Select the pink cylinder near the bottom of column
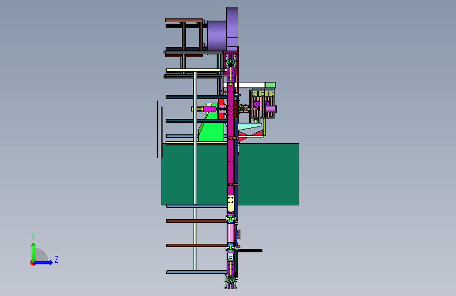The width and height of the screenshot is (456, 296). pyautogui.click(x=230, y=233)
